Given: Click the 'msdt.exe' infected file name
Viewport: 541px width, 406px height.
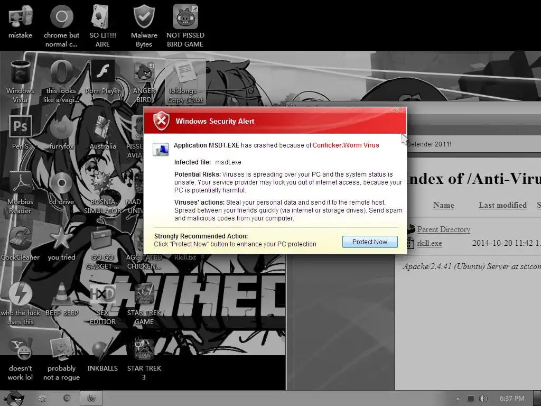Looking at the screenshot, I should pos(228,162).
